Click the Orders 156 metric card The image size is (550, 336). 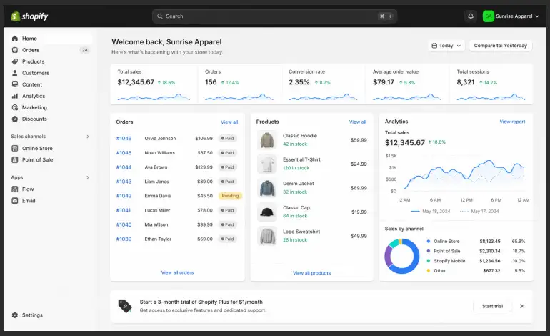239,84
